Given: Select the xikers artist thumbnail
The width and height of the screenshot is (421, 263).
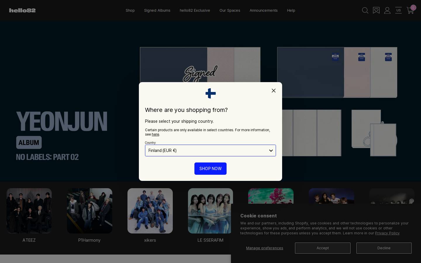Looking at the screenshot, I should pyautogui.click(x=150, y=211).
